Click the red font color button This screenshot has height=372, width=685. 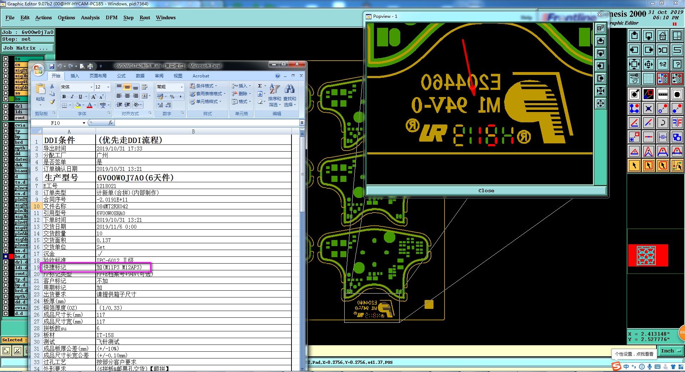coord(90,105)
